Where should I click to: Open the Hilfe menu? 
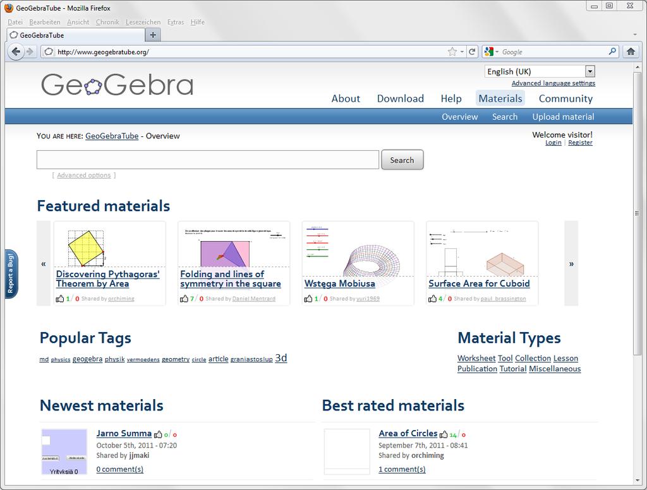pyautogui.click(x=198, y=22)
